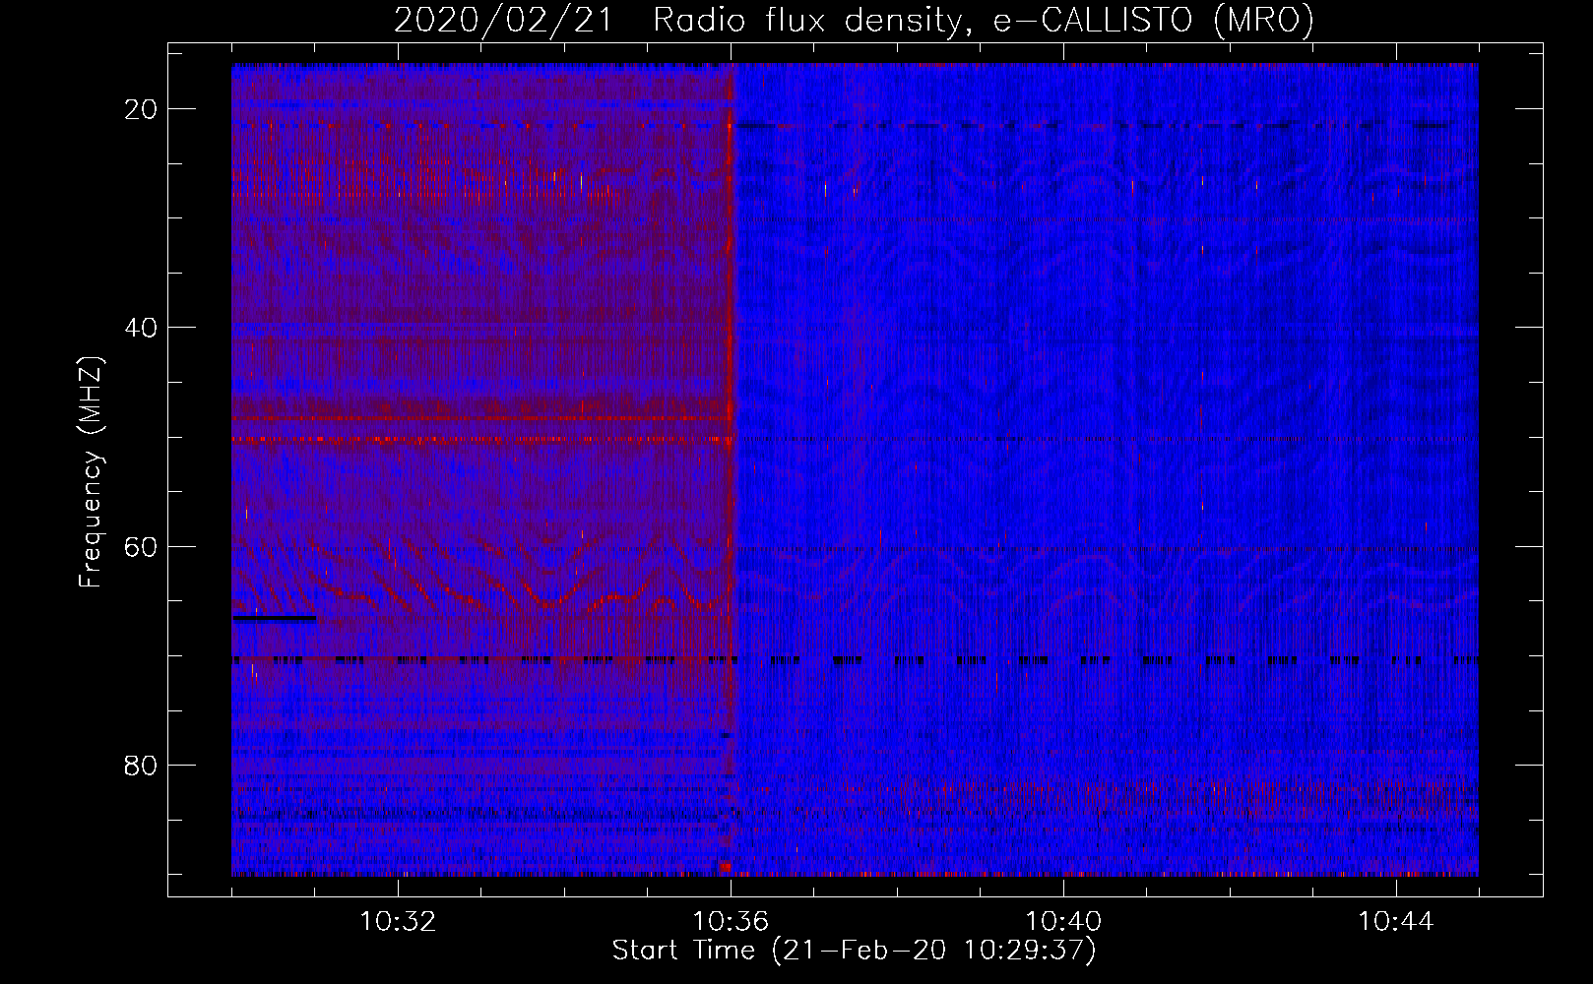Click the 60 frequency tick label
This screenshot has height=984, width=1593.
click(142, 546)
